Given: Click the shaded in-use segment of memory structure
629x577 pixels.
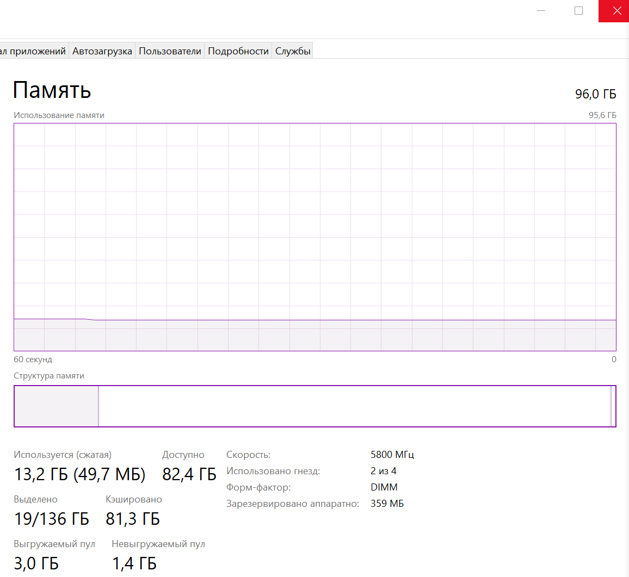Looking at the screenshot, I should [x=56, y=406].
